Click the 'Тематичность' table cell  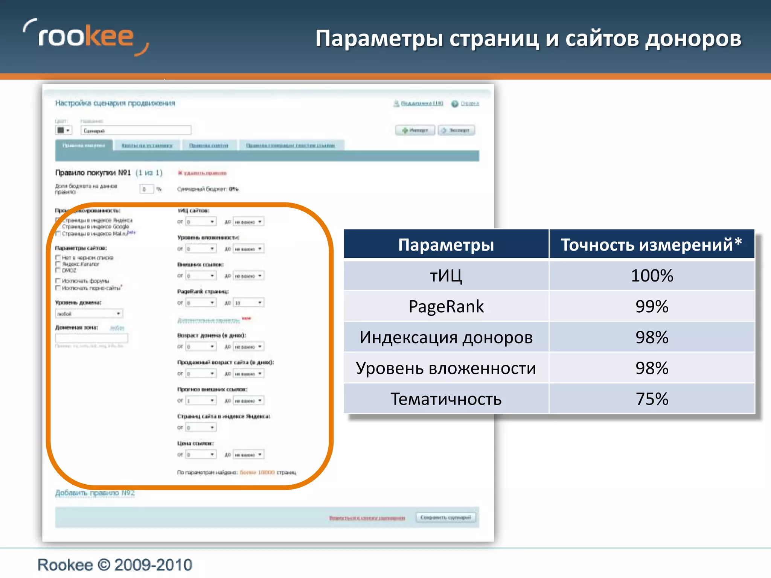coord(446,399)
